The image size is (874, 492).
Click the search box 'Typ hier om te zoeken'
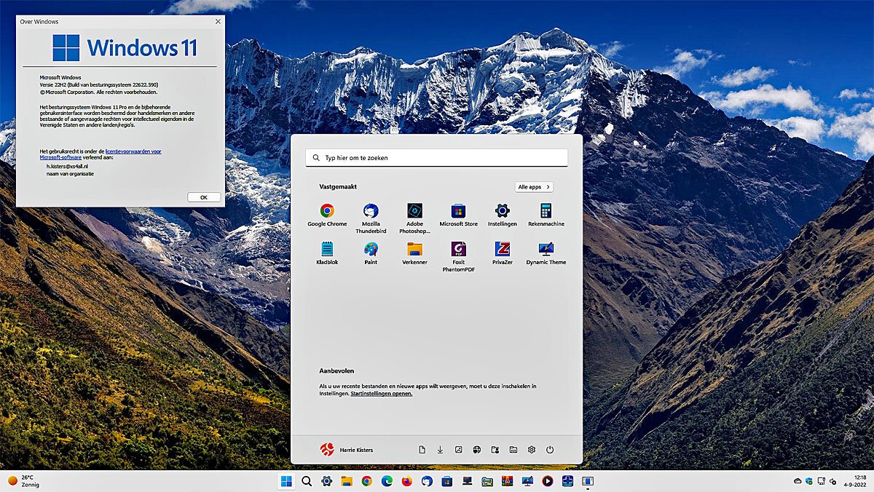coord(436,157)
